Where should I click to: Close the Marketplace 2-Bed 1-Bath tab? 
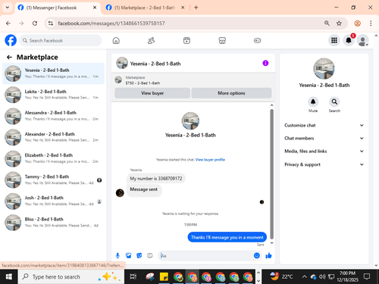pyautogui.click(x=183, y=8)
